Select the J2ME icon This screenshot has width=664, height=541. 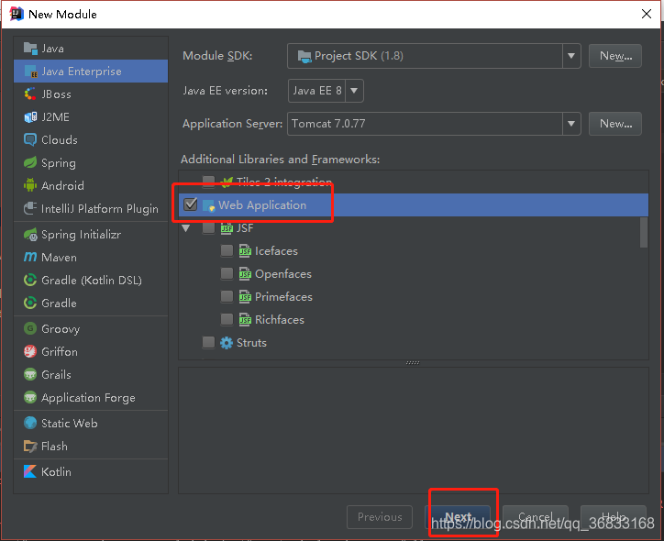click(30, 116)
